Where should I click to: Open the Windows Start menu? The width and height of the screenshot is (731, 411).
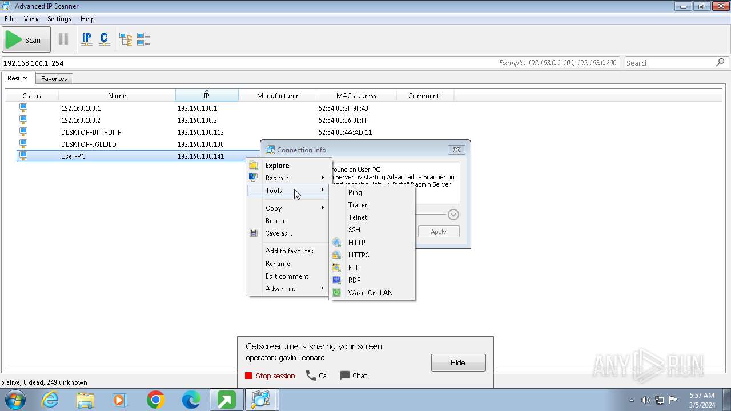[15, 400]
